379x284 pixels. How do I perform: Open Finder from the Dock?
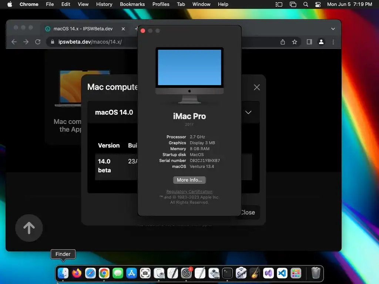pos(63,273)
